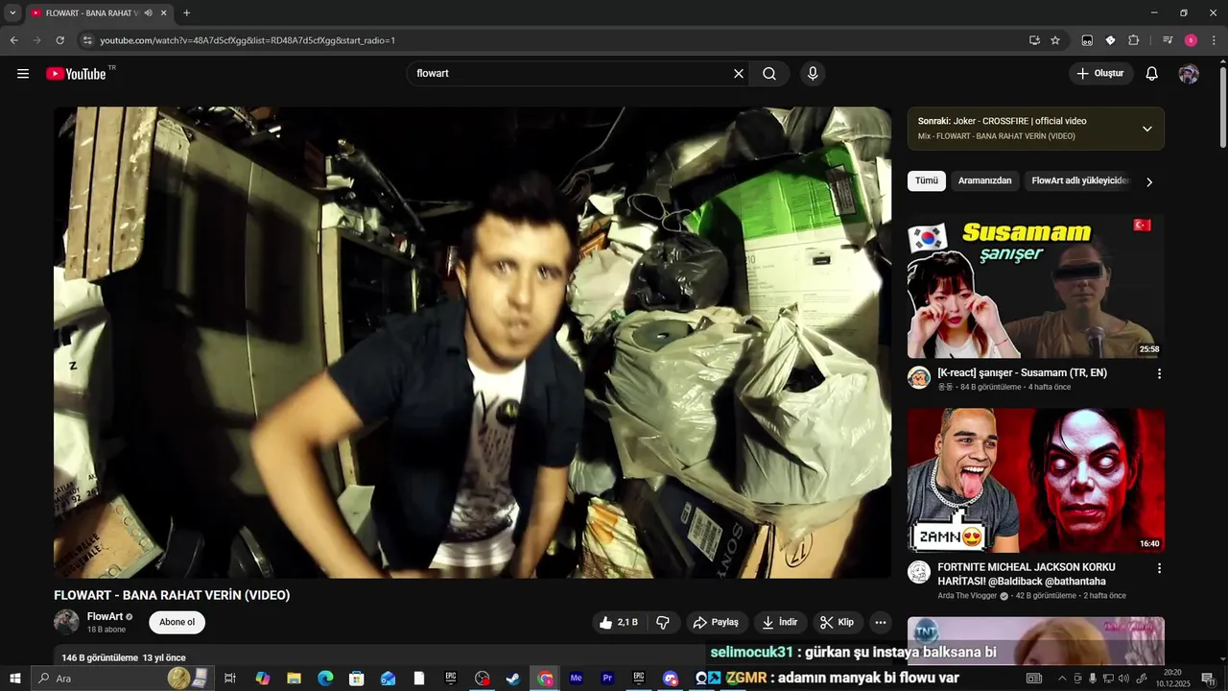Open options for K-react şanışer video

[1159, 373]
